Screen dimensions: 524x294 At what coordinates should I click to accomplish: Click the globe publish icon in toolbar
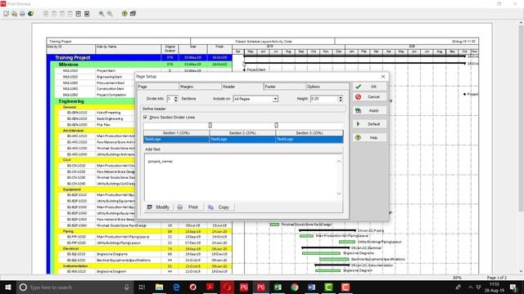31,14
